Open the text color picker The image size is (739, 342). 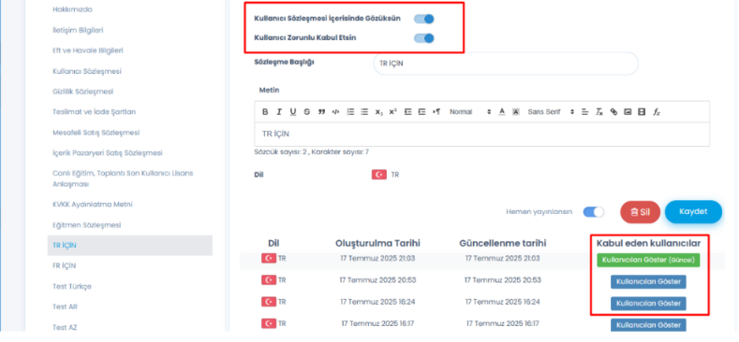pos(502,112)
